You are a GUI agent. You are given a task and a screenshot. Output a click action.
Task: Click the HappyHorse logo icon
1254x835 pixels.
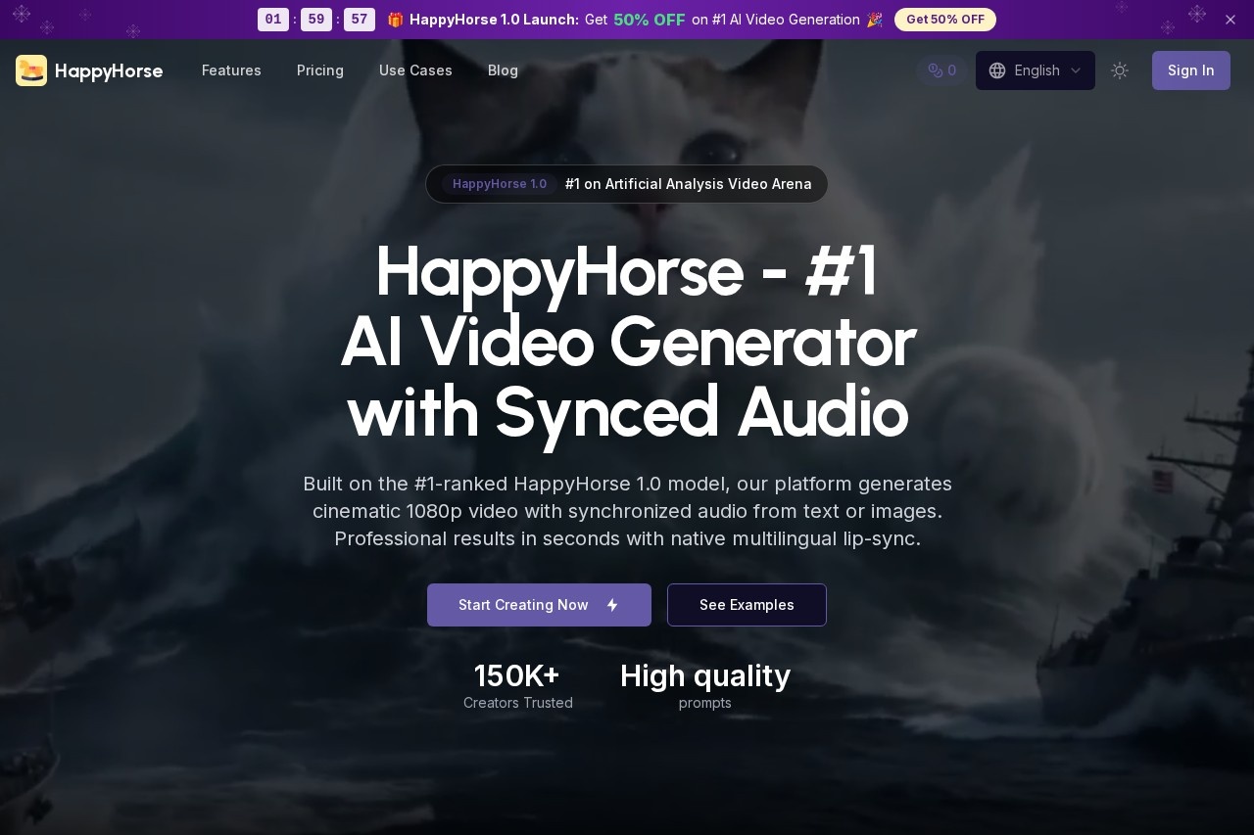click(x=31, y=70)
